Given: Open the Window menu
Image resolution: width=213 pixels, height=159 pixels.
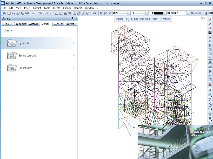Looking at the screenshot, I should pos(90,8).
